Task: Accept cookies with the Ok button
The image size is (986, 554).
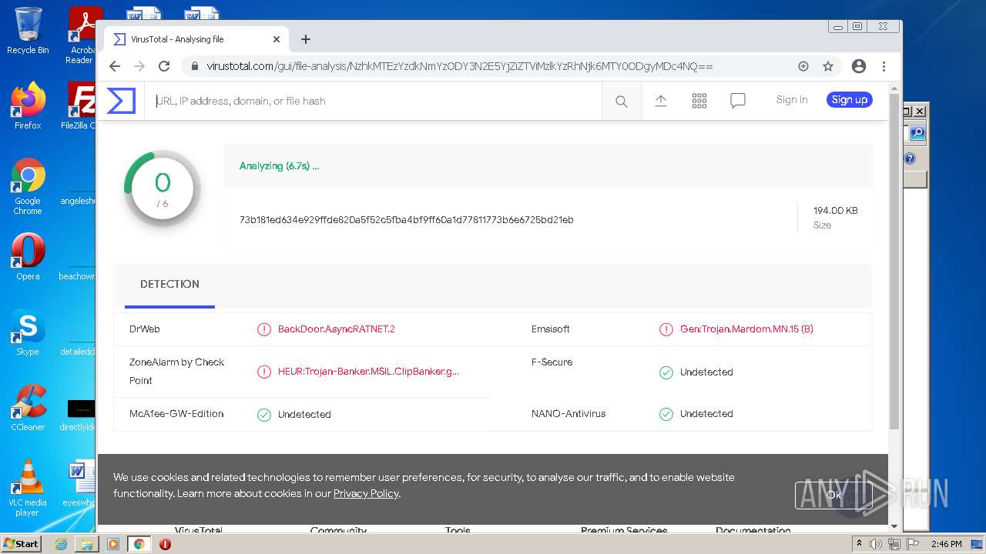Action: pyautogui.click(x=833, y=496)
